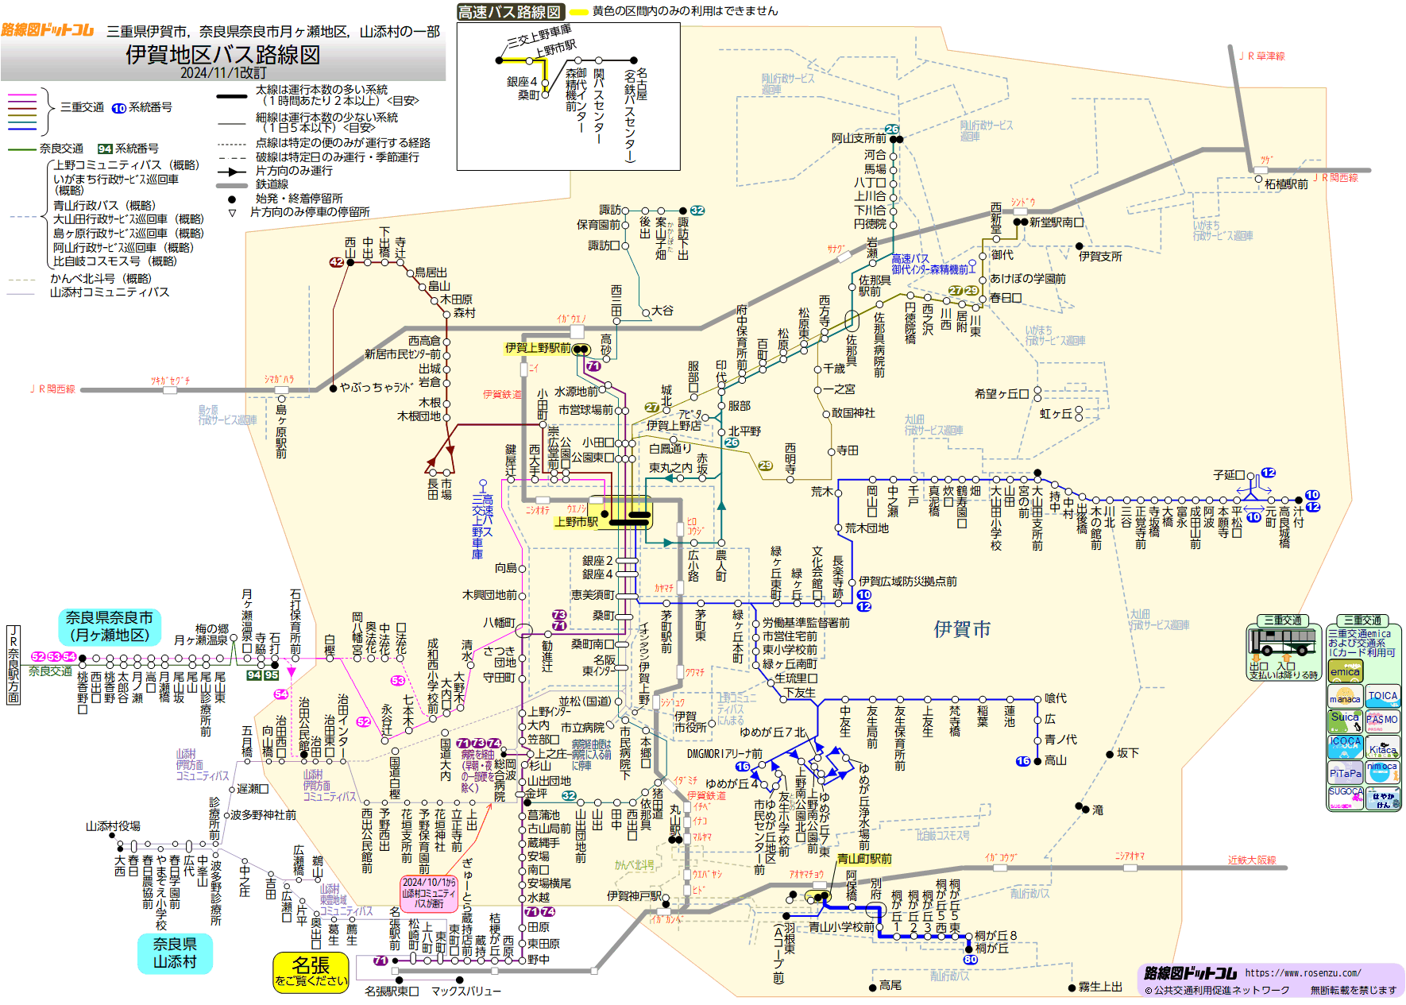Click the 月ヶ瀬温泉 stop label

click(x=201, y=640)
